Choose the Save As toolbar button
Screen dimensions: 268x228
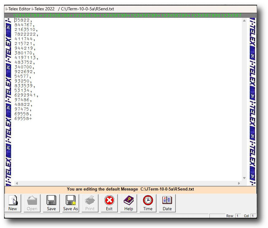click(71, 203)
